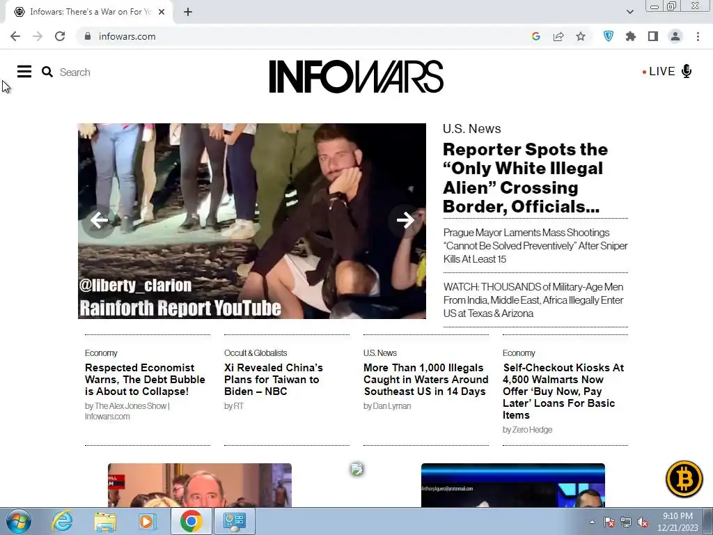Screen dimensions: 713x535
Task: Open the network tray icon
Action: [626, 522]
